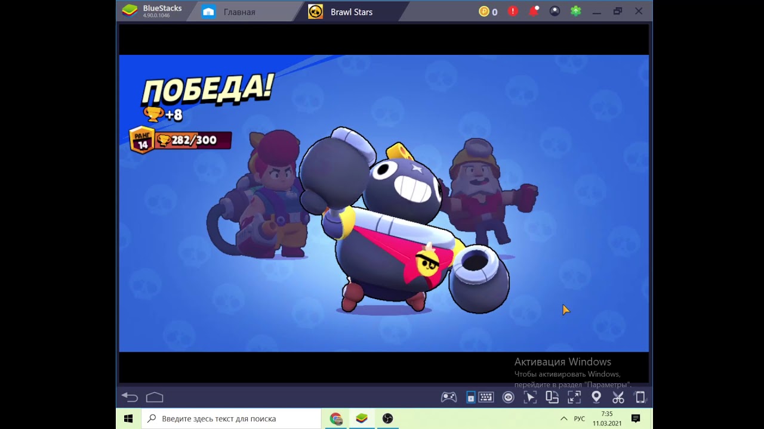Minimize the BlueStacks window
764x429 pixels.
tap(596, 11)
